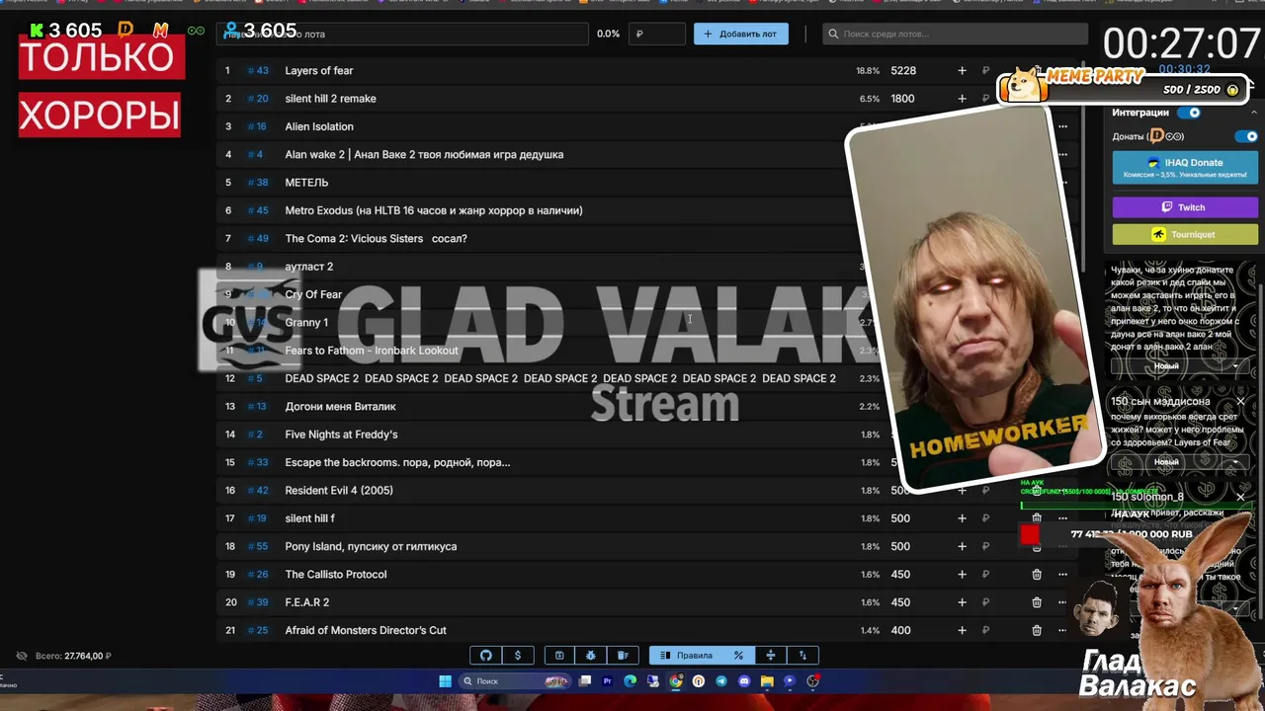Open Adobe Premiere Pro from taskbar
Screen dimensions: 1265x711
[x=607, y=681]
